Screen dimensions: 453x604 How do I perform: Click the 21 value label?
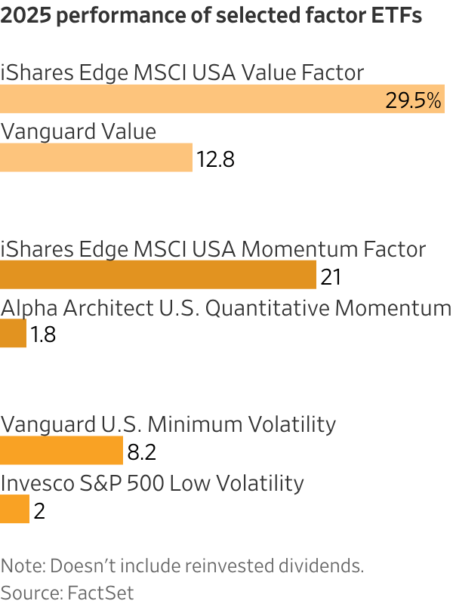pyautogui.click(x=331, y=277)
